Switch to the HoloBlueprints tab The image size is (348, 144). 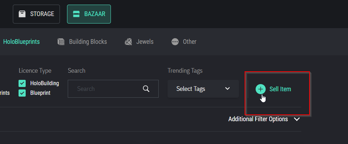(x=21, y=42)
